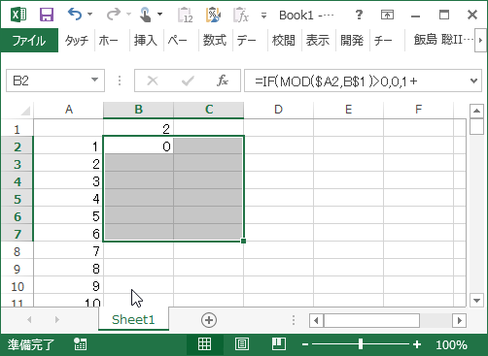The height and width of the screenshot is (356, 488).
Task: Click the Excel application icon
Action: (x=18, y=15)
